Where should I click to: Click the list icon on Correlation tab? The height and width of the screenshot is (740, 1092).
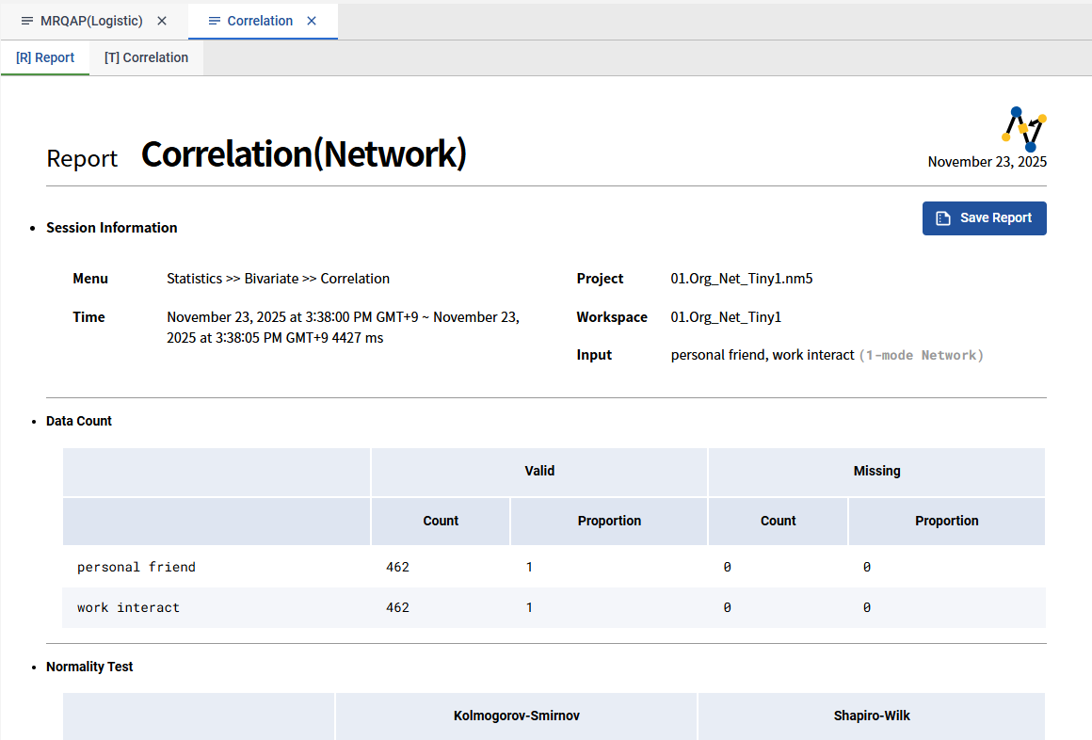[x=215, y=21]
